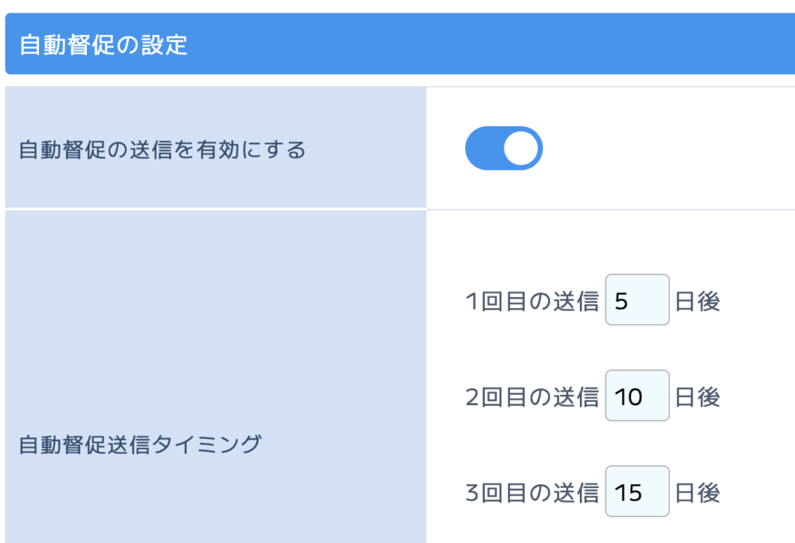
Task: Click 日後 text after the second input
Action: pyautogui.click(x=697, y=397)
